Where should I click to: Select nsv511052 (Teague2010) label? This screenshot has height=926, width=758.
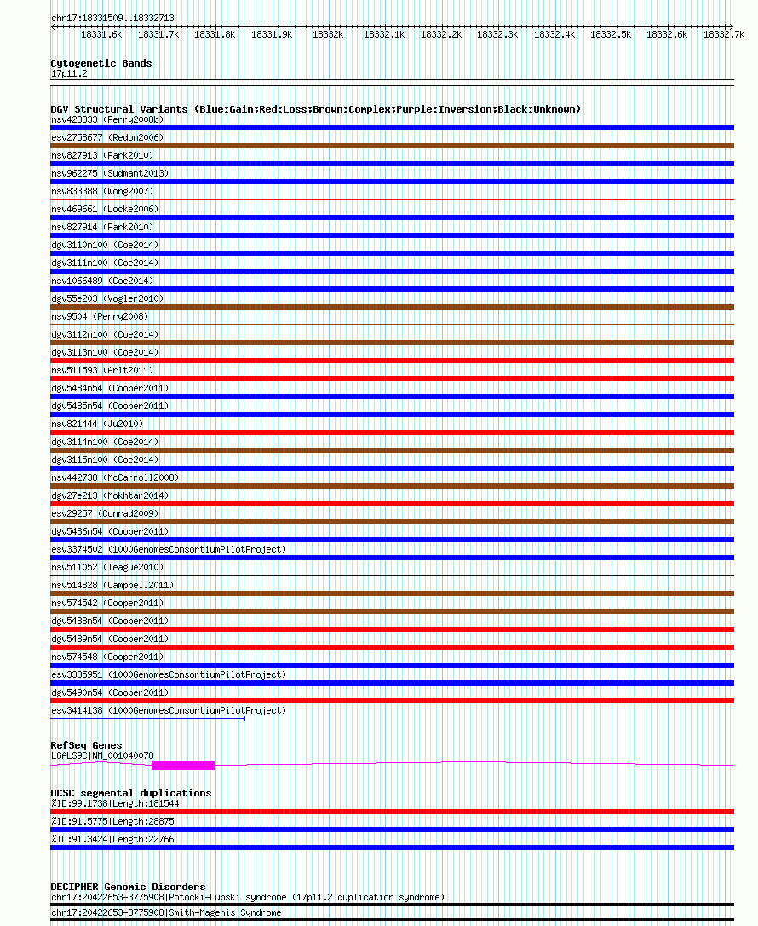(x=107, y=568)
